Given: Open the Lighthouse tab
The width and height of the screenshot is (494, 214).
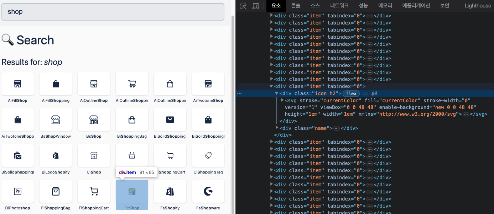Looking at the screenshot, I should click(x=478, y=6).
